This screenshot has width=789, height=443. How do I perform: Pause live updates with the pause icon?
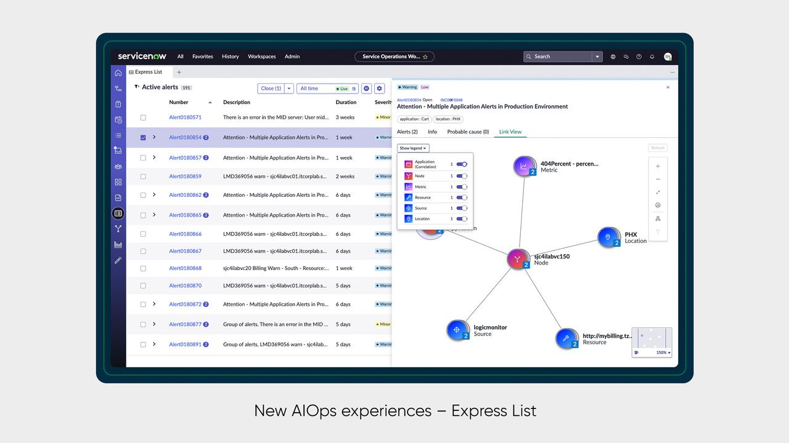click(366, 89)
